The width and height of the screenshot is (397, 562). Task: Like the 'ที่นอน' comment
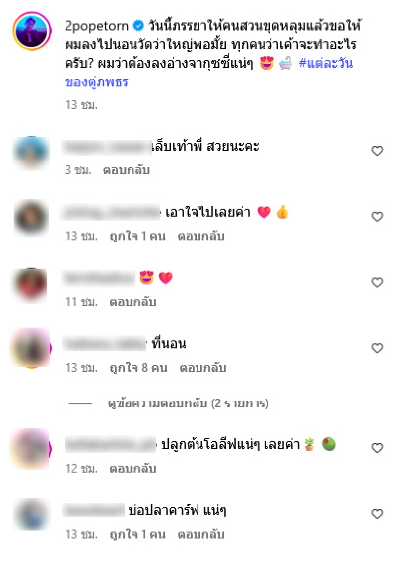[377, 348]
